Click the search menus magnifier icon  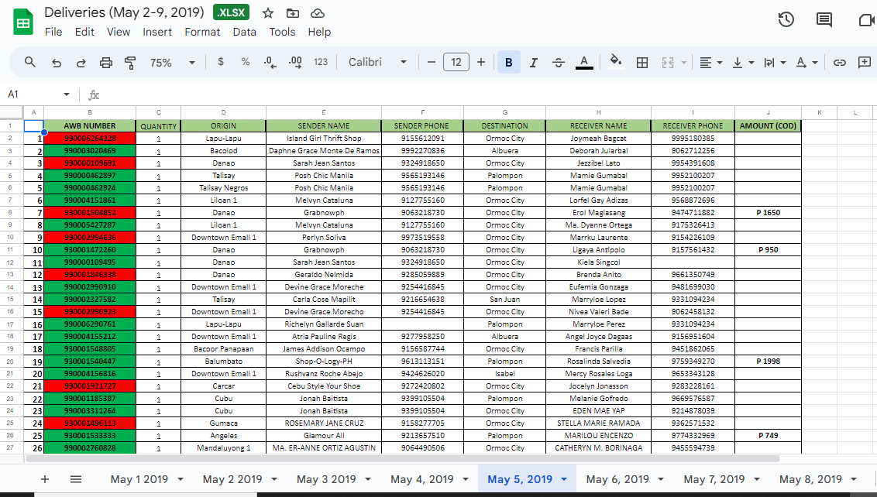click(30, 62)
